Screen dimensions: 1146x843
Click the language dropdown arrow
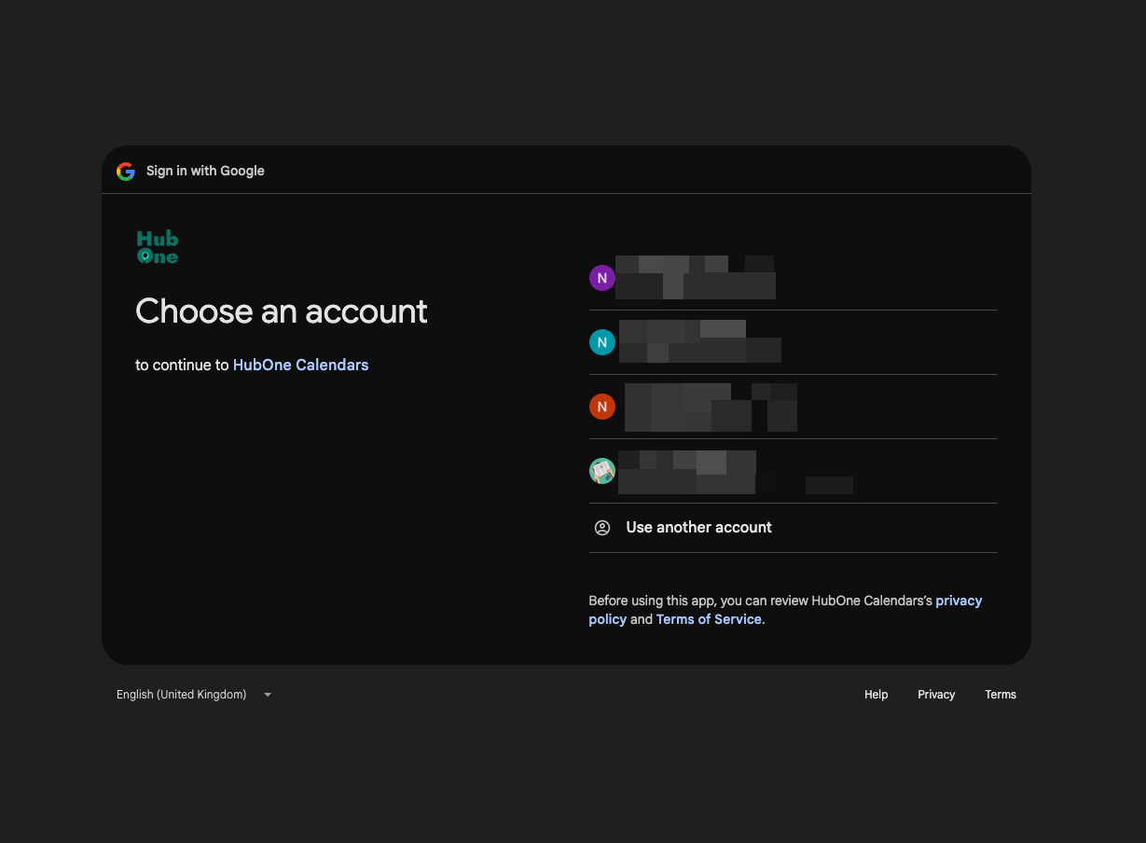268,695
